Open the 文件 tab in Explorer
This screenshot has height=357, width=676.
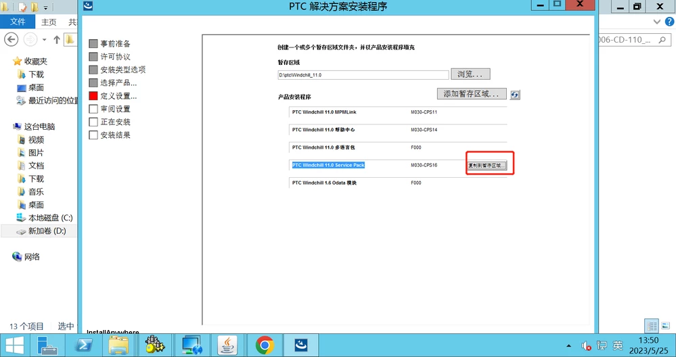click(x=18, y=22)
